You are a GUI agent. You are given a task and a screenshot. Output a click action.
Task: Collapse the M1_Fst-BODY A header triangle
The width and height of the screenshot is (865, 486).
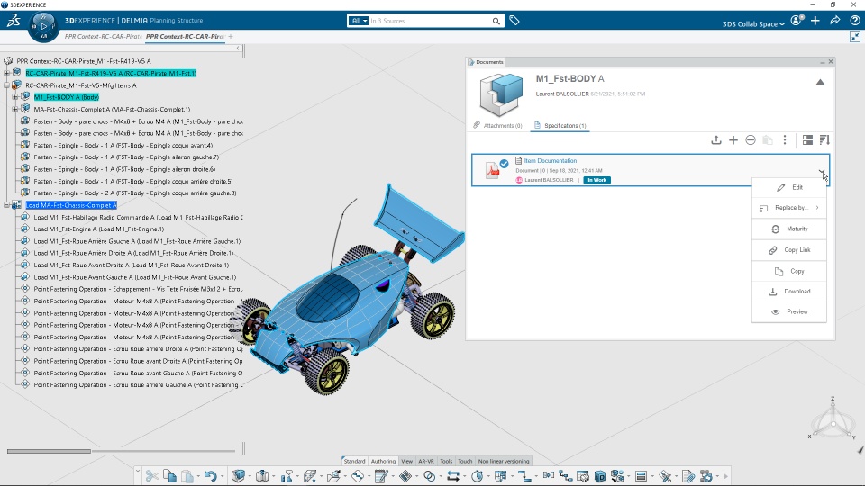(x=820, y=82)
